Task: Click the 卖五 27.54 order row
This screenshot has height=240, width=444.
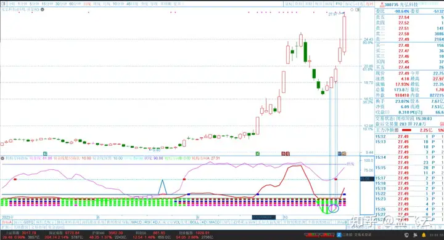Action: click(409, 17)
